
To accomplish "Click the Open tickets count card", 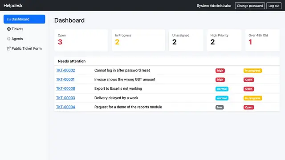I will (x=81, y=40).
